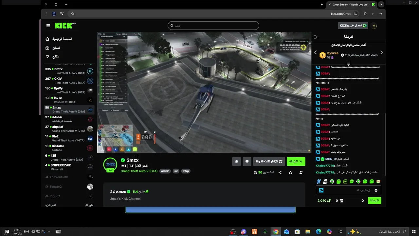The width and height of the screenshot is (419, 236).
Task: Click the Get KICKs (احصل على KICKs) button
Action: 353,26
